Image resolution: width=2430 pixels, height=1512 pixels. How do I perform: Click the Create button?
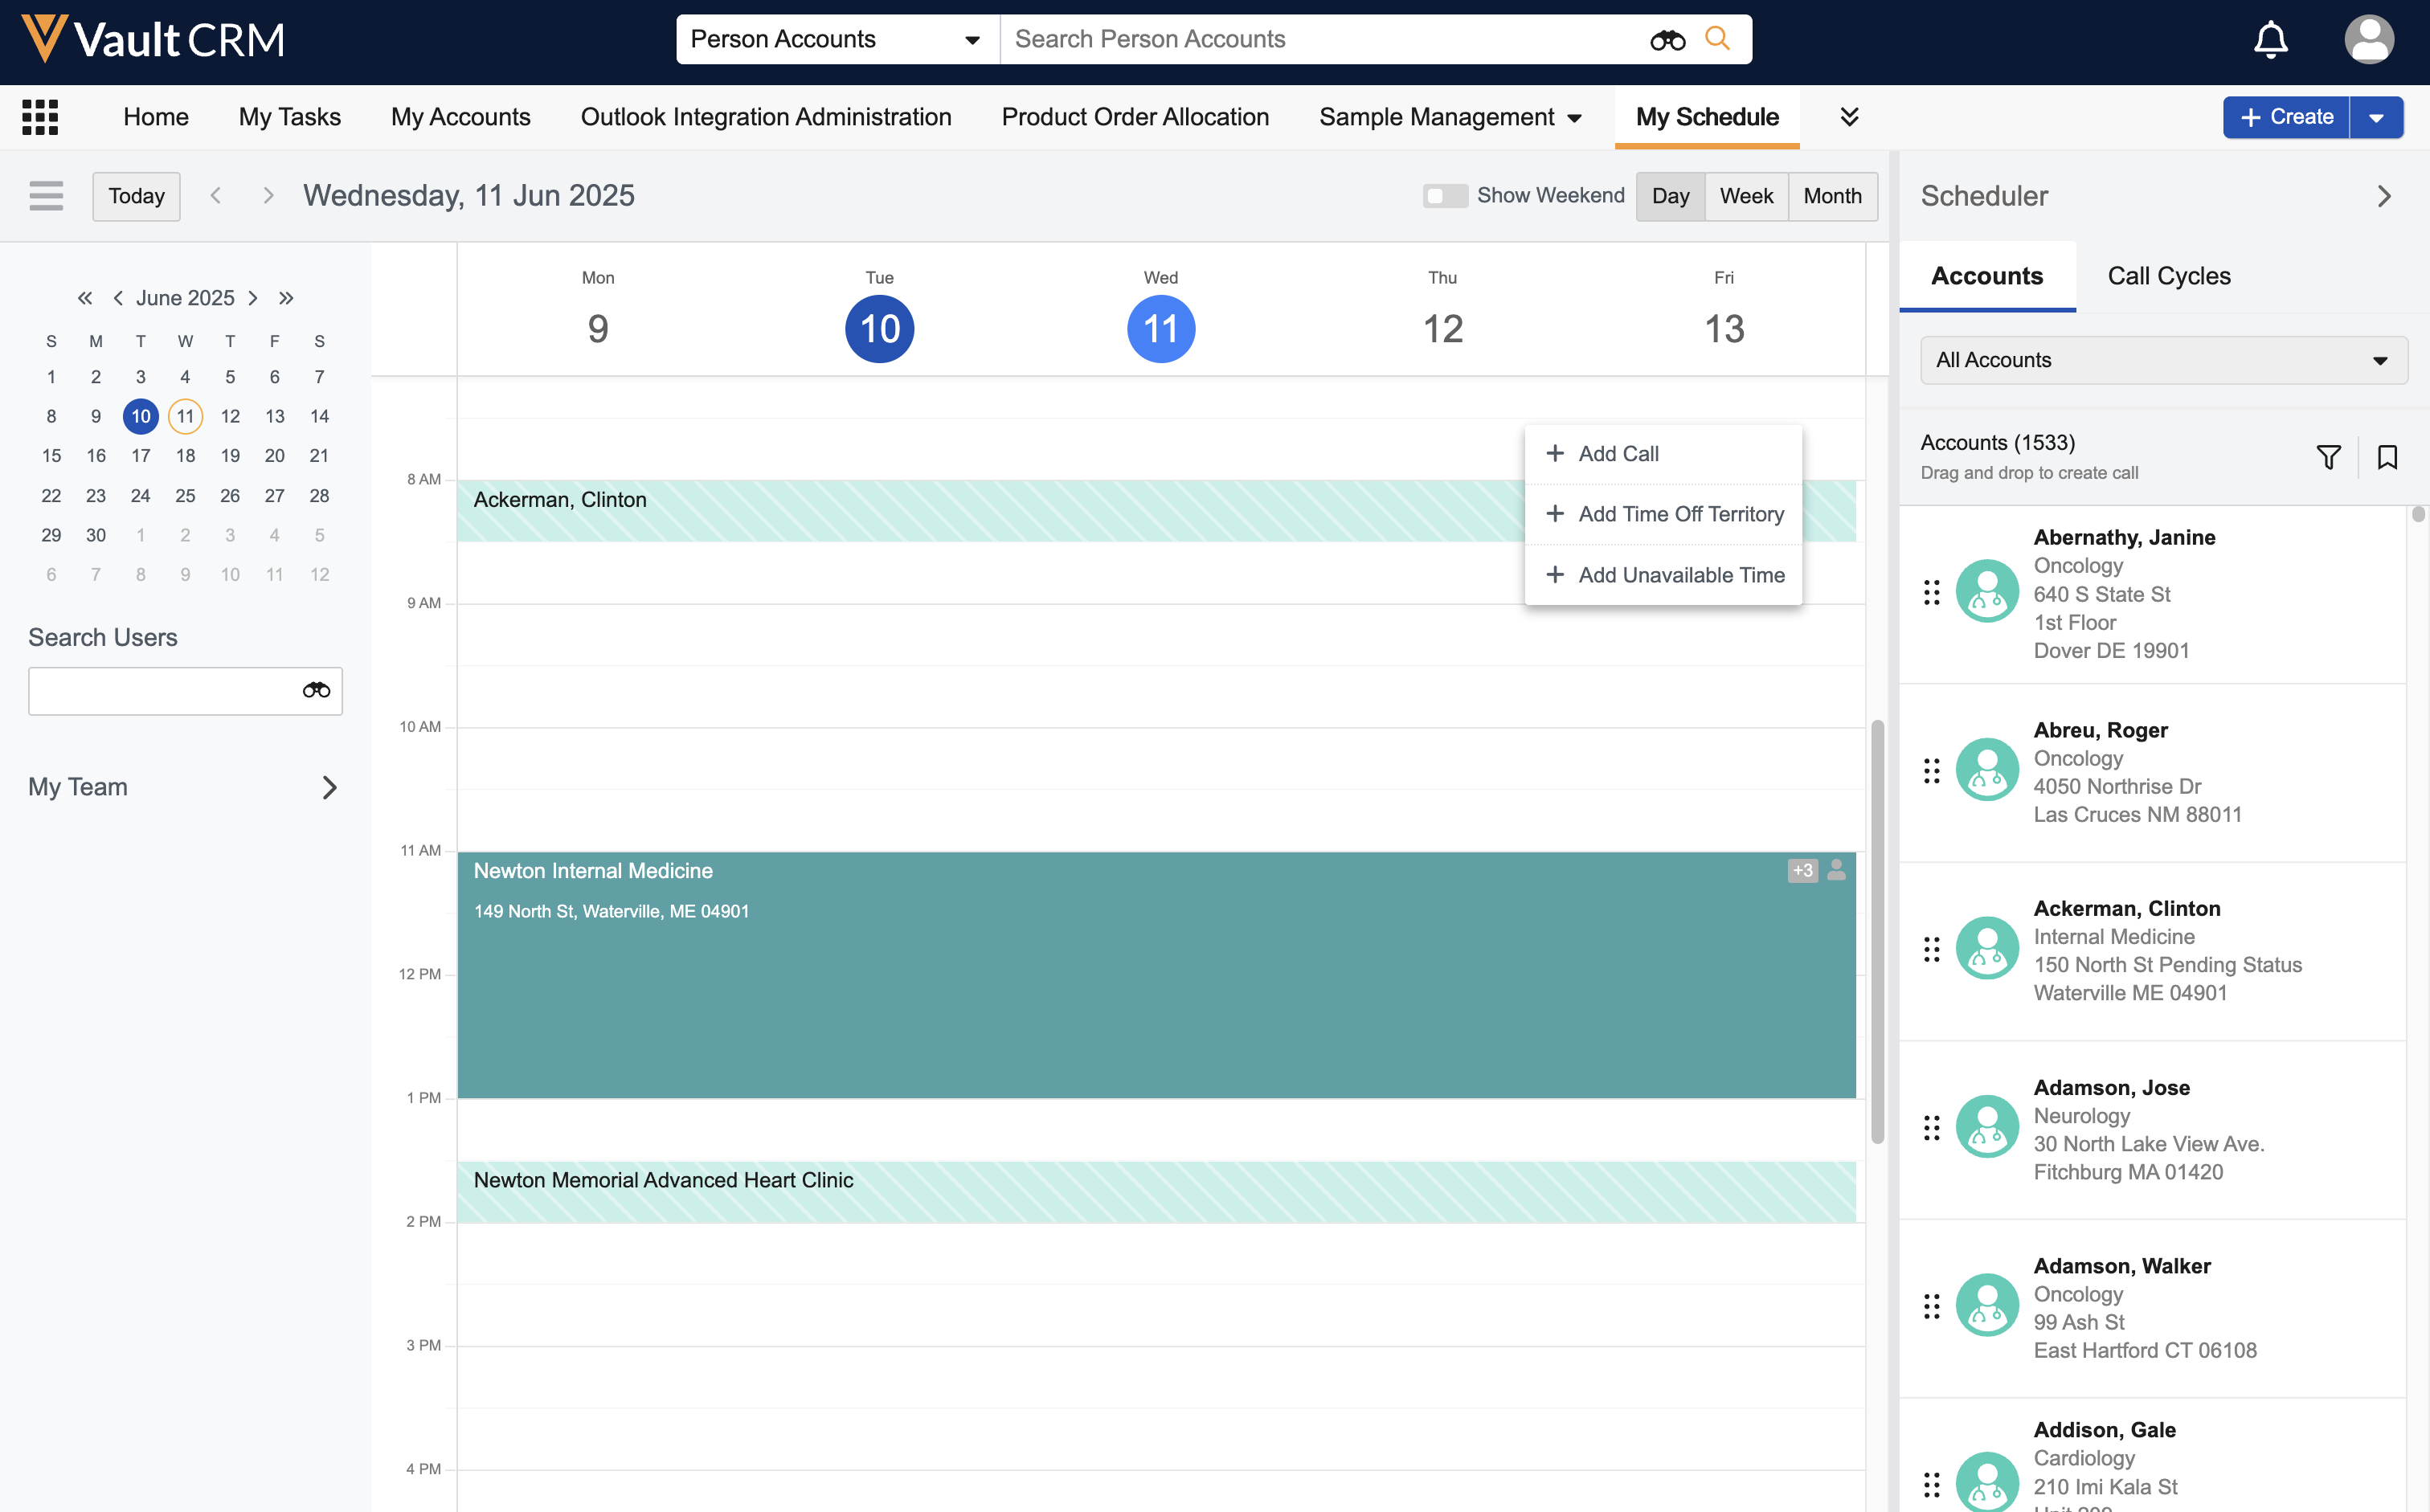2285,117
